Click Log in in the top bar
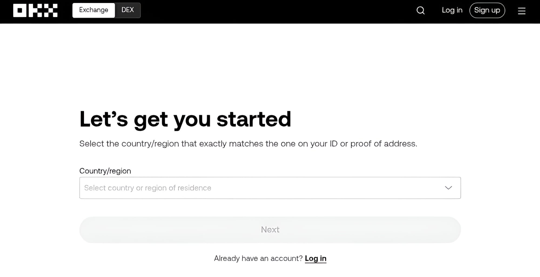 [x=452, y=10]
